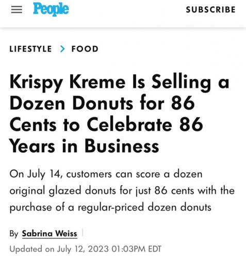The image size is (246, 258).
Task: Click the 'By' byline label
Action: coord(14,234)
